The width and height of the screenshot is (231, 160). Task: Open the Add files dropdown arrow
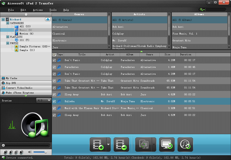tap(108, 144)
